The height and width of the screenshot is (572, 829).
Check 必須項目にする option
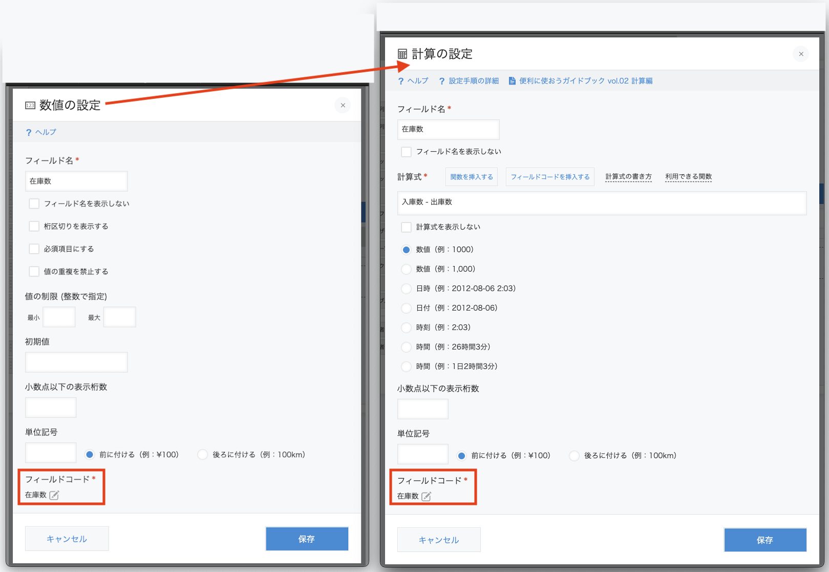[x=34, y=249]
